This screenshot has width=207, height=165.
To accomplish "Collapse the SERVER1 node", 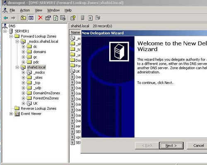I will pos(5,31).
